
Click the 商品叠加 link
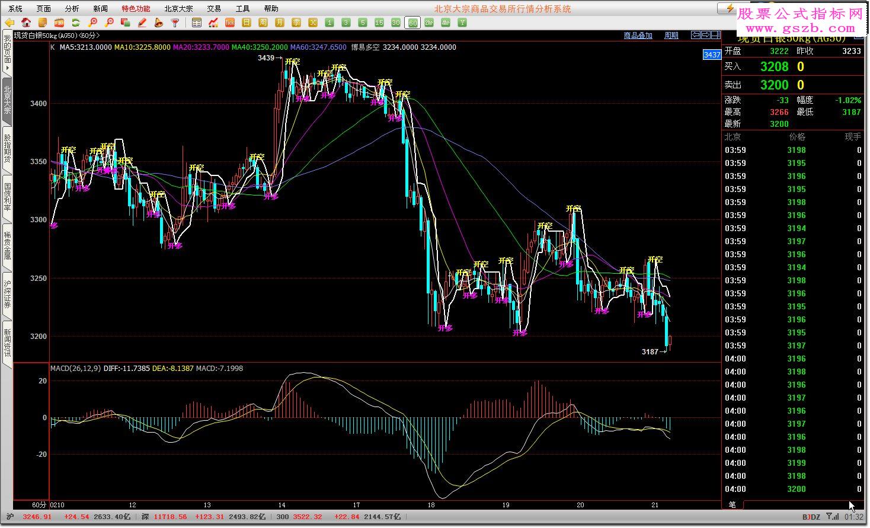(x=638, y=36)
